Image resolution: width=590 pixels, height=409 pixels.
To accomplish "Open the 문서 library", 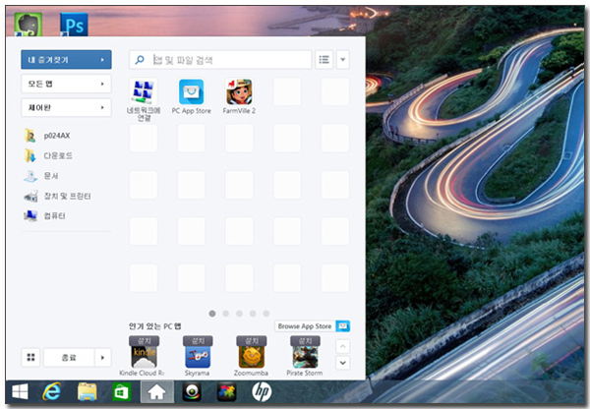I will (x=41, y=176).
